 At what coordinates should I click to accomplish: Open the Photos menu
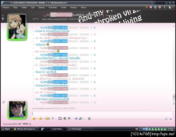[6, 8]
